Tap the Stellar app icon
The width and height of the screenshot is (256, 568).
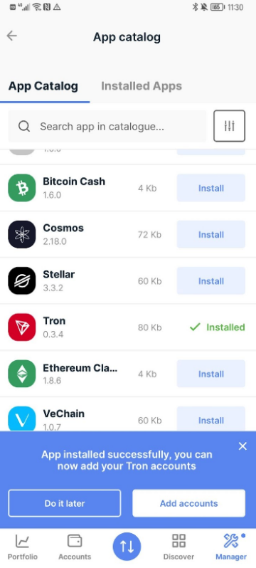click(x=22, y=280)
